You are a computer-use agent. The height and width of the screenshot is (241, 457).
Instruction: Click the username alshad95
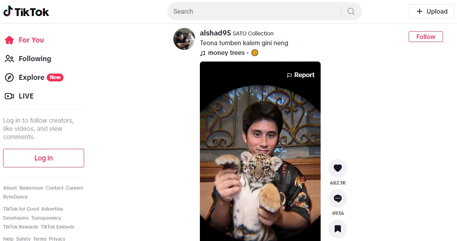coord(215,33)
